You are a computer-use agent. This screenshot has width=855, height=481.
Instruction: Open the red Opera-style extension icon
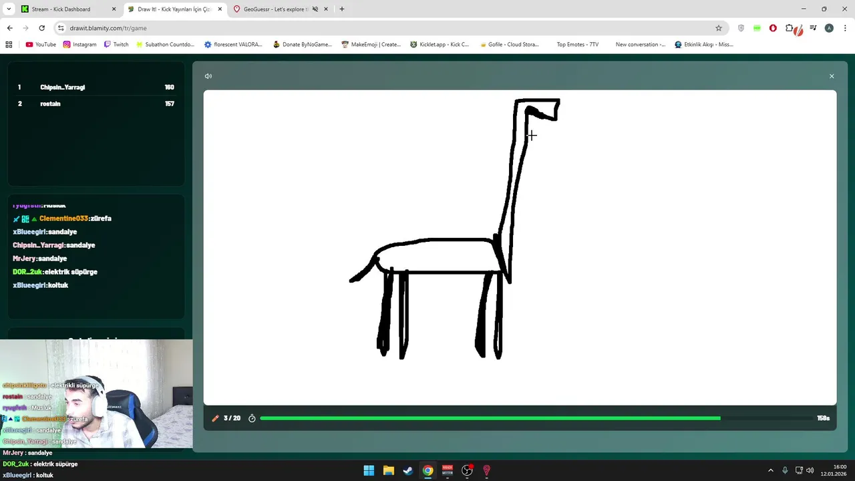(773, 28)
